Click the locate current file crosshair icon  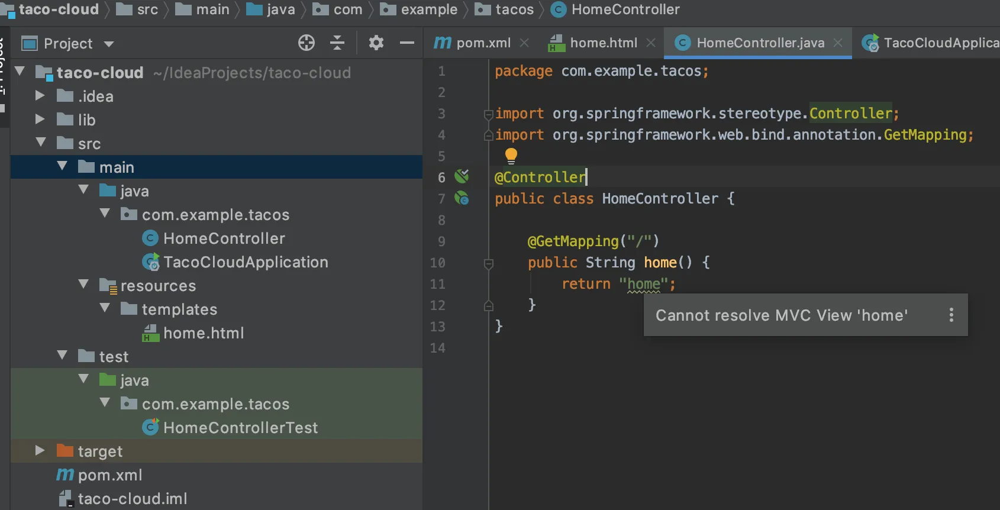coord(306,43)
